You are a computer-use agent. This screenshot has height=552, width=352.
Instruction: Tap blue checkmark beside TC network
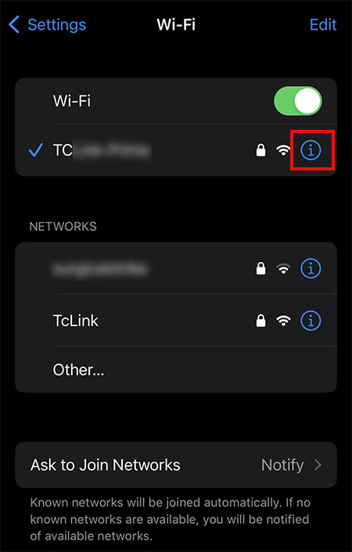click(35, 150)
